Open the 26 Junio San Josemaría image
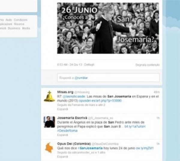This screenshot has height=161, width=180. tap(108, 28)
